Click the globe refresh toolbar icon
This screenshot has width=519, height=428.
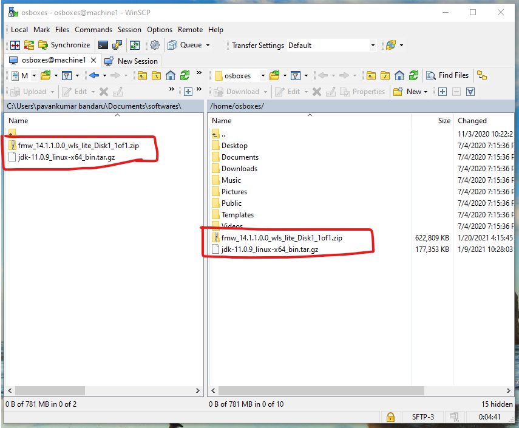click(391, 45)
